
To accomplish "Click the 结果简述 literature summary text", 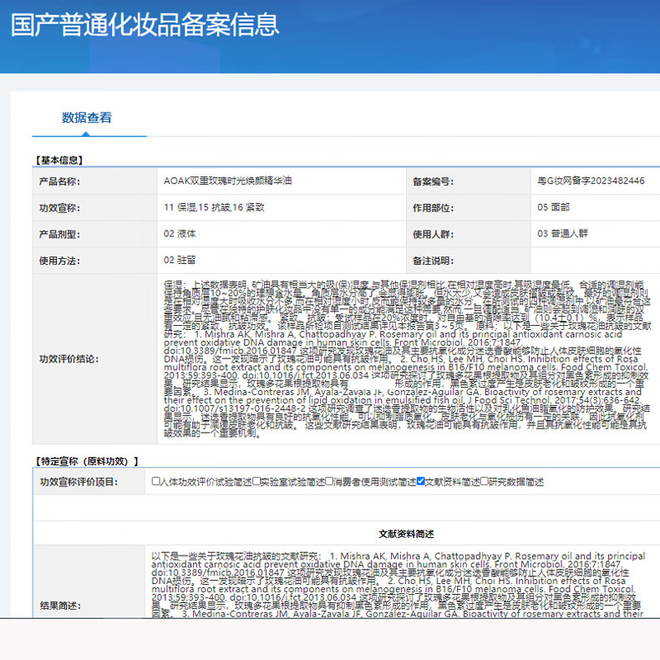I will (397, 585).
